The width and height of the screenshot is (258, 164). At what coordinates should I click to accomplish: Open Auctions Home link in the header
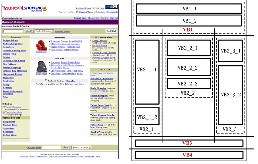[82, 8]
